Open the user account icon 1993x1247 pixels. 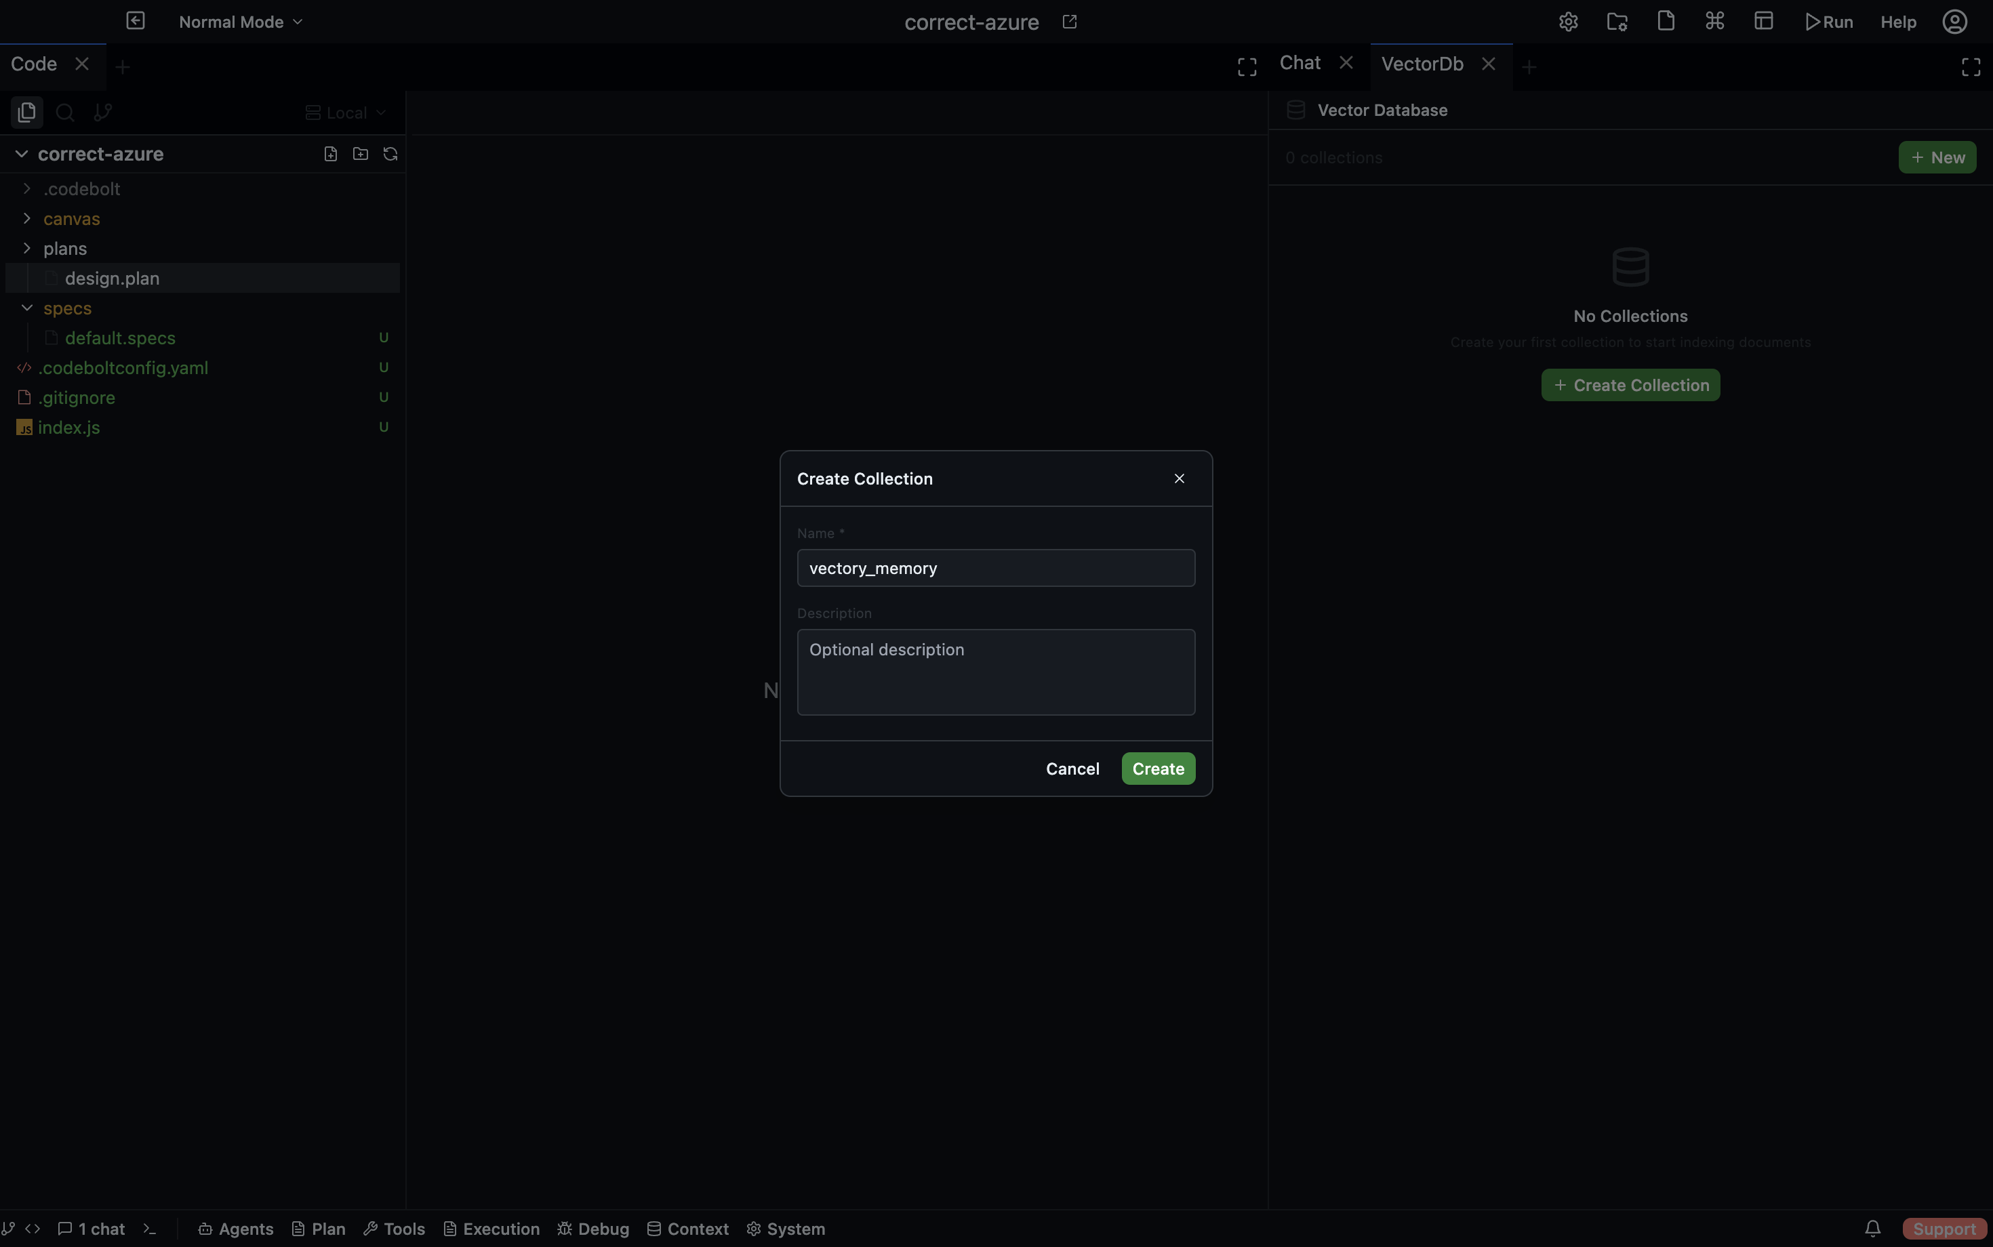coord(1954,22)
